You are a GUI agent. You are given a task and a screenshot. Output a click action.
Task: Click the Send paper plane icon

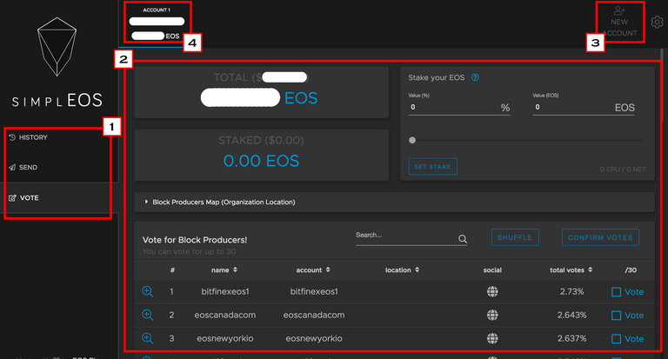[x=12, y=168]
